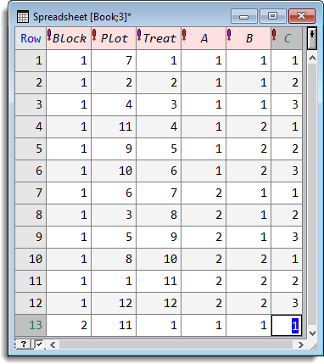Click the horizontal scrollbar track

coord(176,344)
